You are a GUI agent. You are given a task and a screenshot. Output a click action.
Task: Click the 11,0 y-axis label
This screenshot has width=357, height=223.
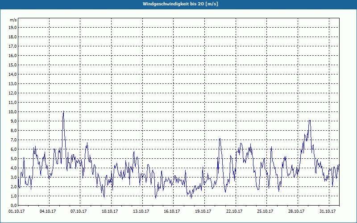pos(12,103)
